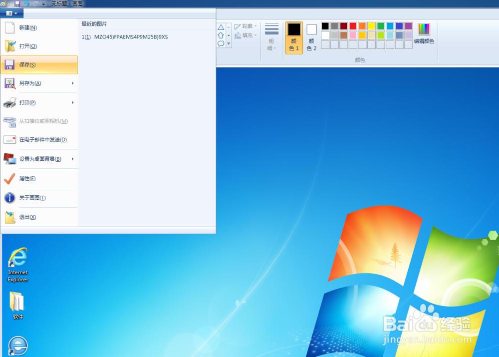Pick the pink palette swatch
This screenshot has height=357, width=499.
click(x=353, y=35)
